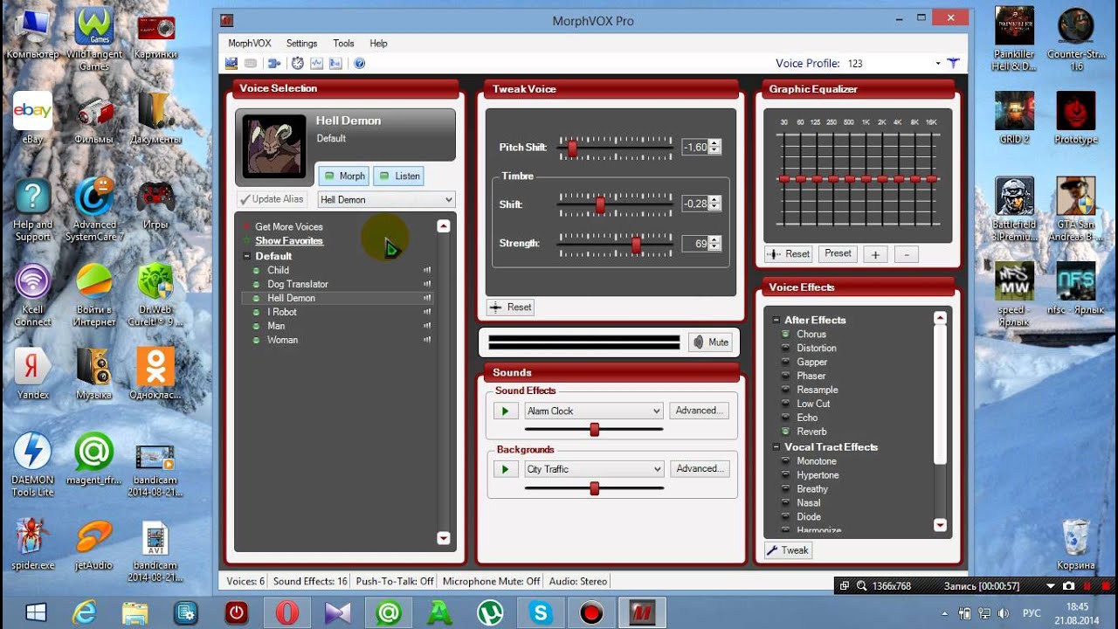Viewport: 1118px width, 629px height.
Task: Click the toolbar icon right of the waveform icon
Action: (x=336, y=63)
